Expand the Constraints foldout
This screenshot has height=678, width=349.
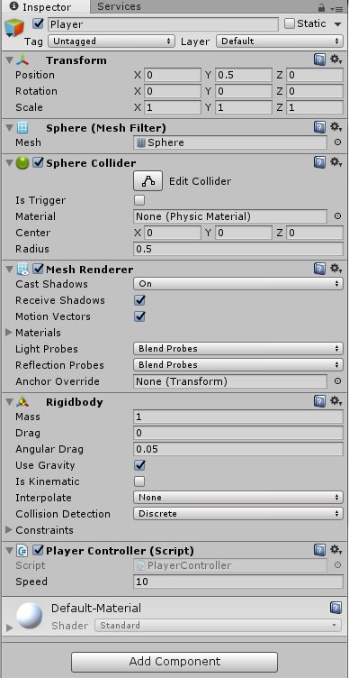tap(9, 530)
